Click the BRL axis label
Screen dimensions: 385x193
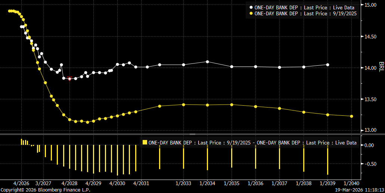tap(381, 67)
